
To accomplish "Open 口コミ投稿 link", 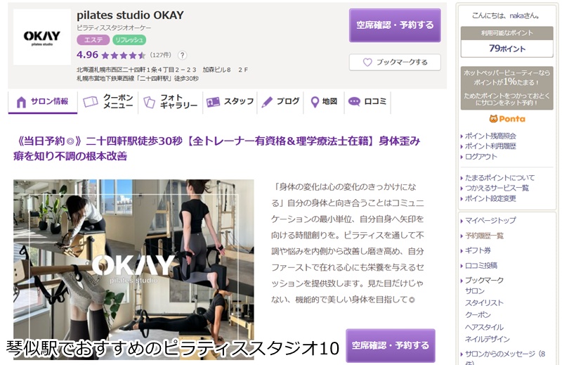I will pyautogui.click(x=481, y=266).
